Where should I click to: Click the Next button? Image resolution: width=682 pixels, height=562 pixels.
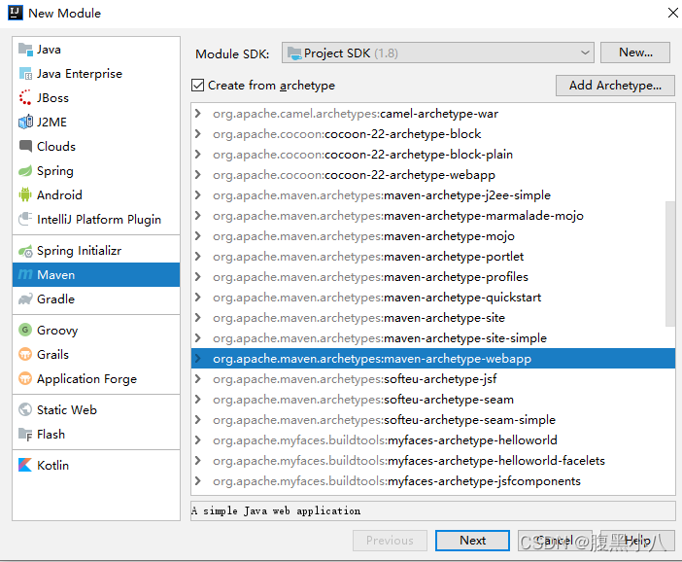[472, 541]
